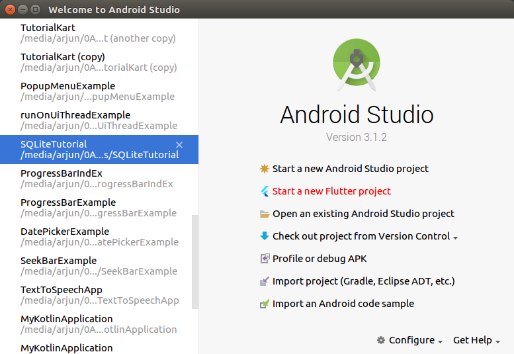Click the starburst icon for new Android project
This screenshot has height=354, width=514.
(x=264, y=169)
